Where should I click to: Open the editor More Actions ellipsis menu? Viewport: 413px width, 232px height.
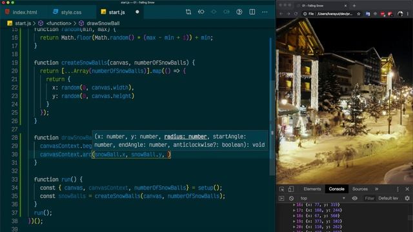point(265,12)
